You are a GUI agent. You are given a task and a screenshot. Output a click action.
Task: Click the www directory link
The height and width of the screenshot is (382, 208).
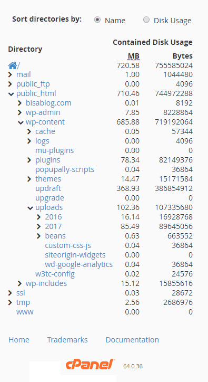tap(25, 312)
